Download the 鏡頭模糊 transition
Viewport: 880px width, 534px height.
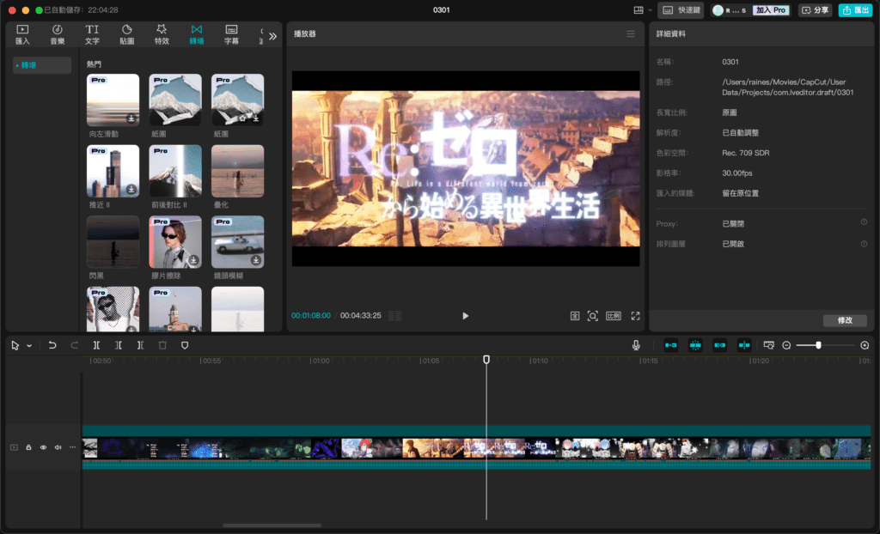(256, 260)
